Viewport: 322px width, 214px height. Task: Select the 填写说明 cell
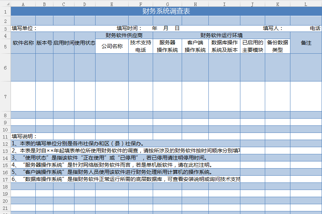pos(23,137)
